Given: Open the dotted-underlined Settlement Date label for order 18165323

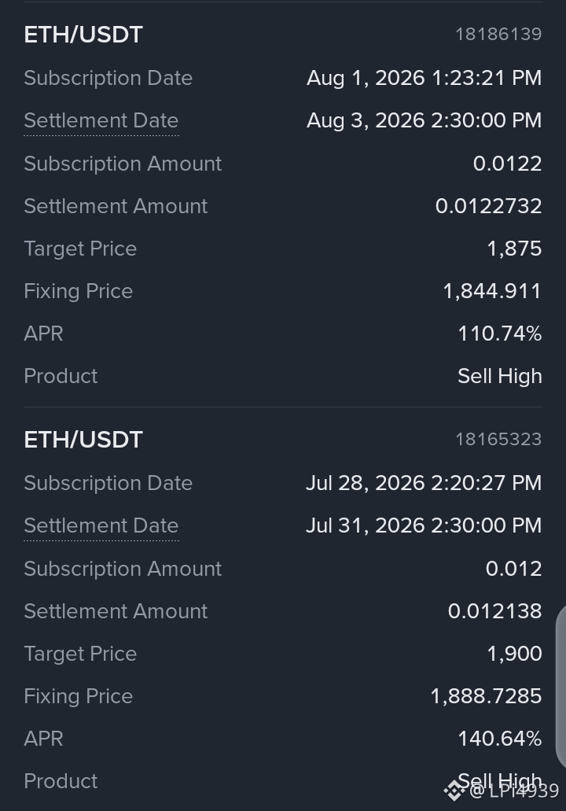Looking at the screenshot, I should pos(101,525).
